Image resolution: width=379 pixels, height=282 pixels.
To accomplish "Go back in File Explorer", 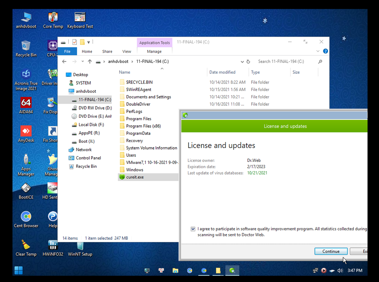I will (64, 61).
